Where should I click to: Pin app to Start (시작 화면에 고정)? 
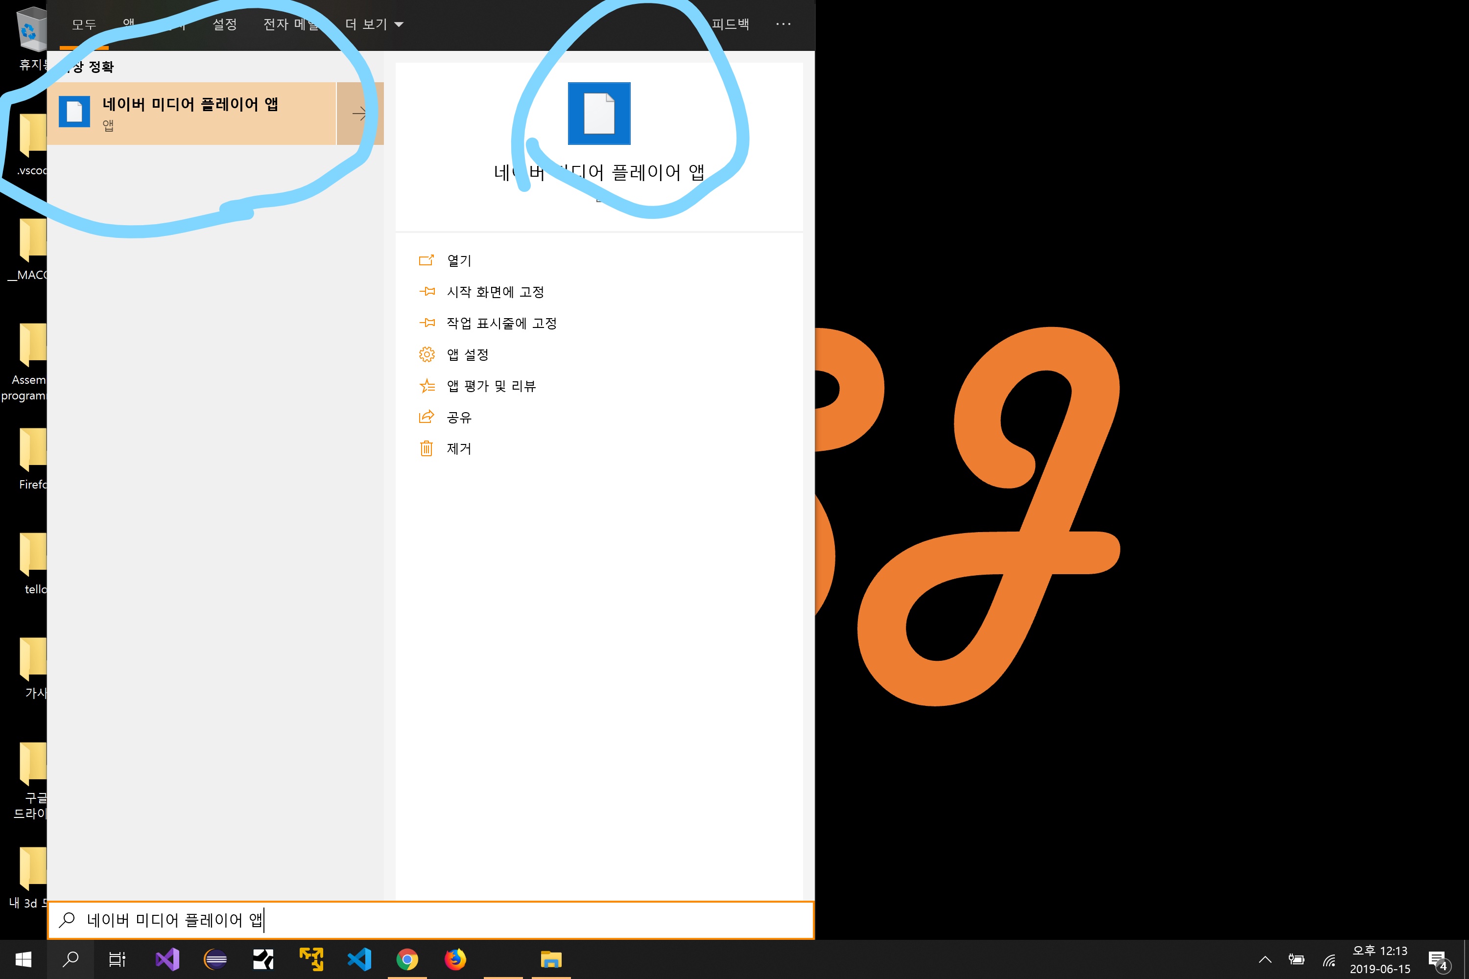pyautogui.click(x=495, y=292)
